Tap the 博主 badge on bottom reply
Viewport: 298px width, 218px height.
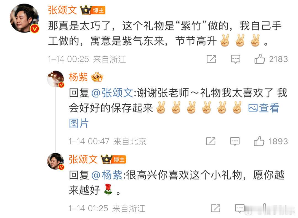tap(119, 159)
